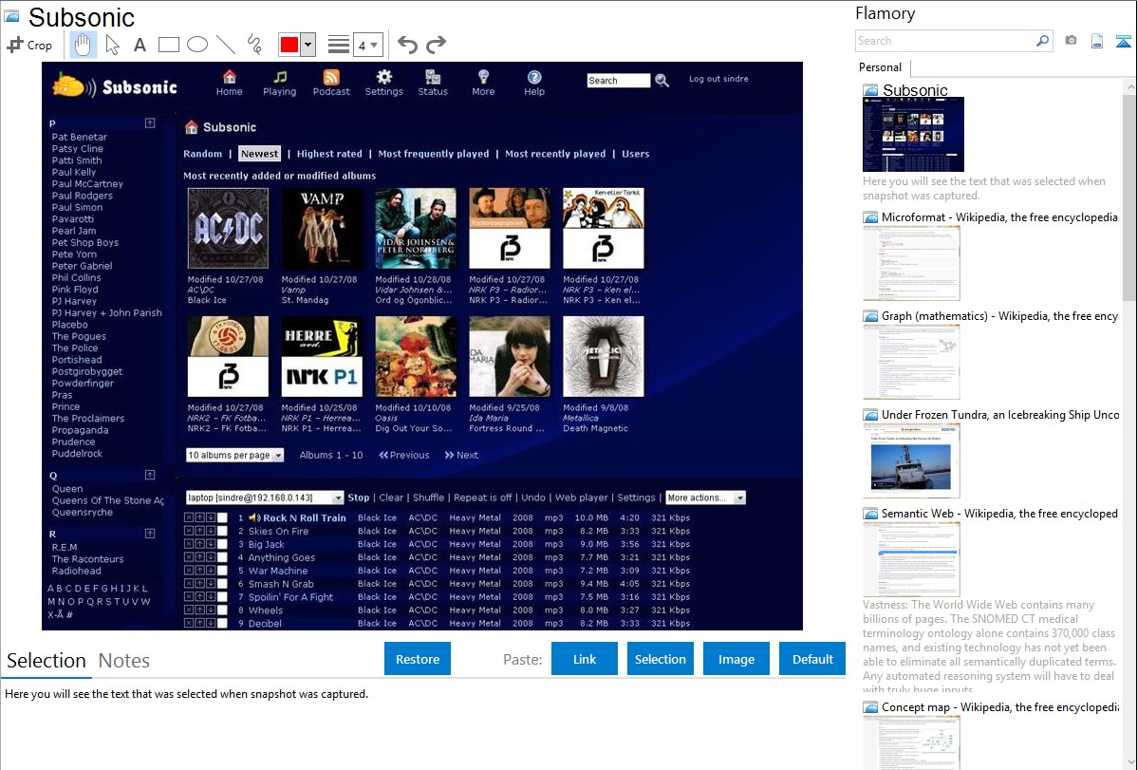Screen dimensions: 1137x770
Task: Capture a new snapshot with camera icon
Action: [1071, 41]
